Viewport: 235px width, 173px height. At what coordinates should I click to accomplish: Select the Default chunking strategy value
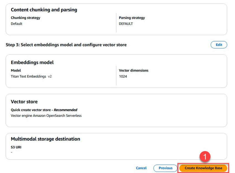click(17, 24)
